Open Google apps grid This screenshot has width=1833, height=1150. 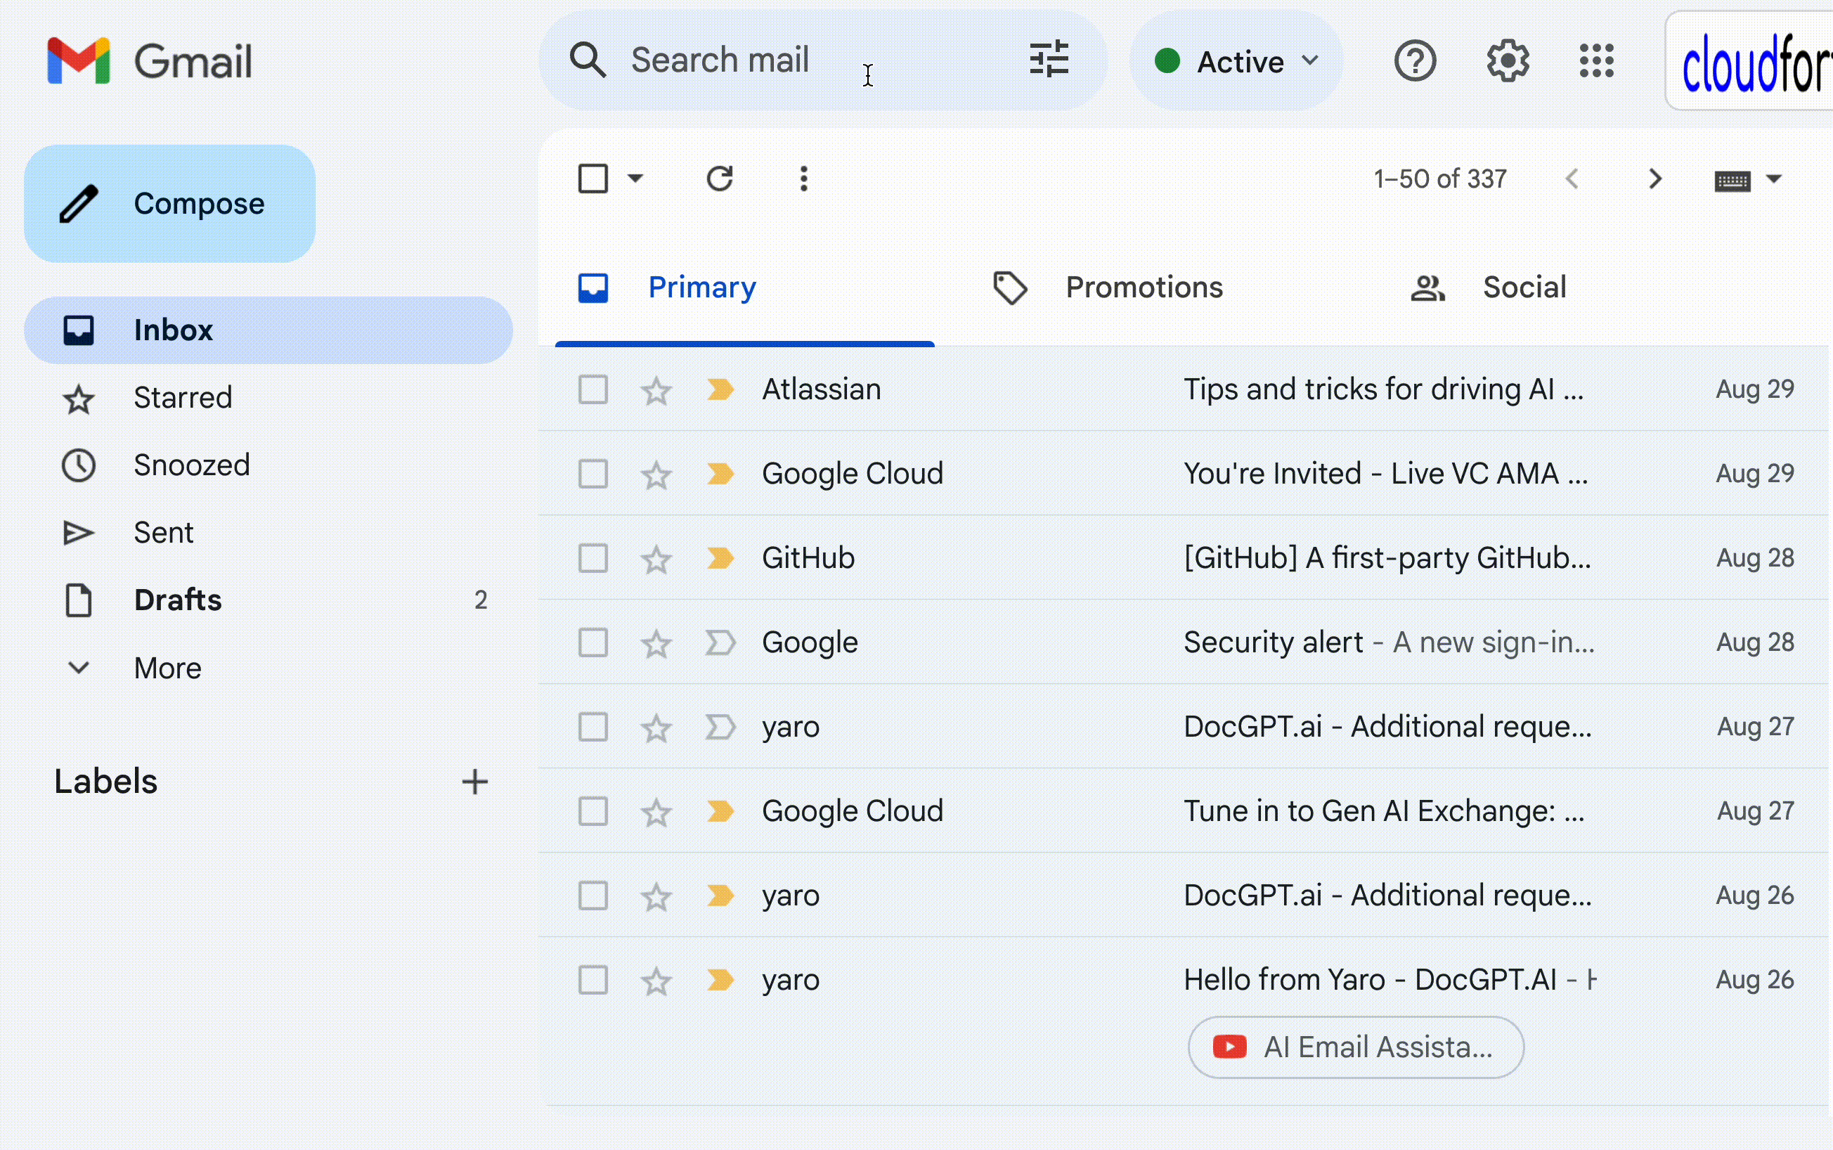click(1597, 61)
